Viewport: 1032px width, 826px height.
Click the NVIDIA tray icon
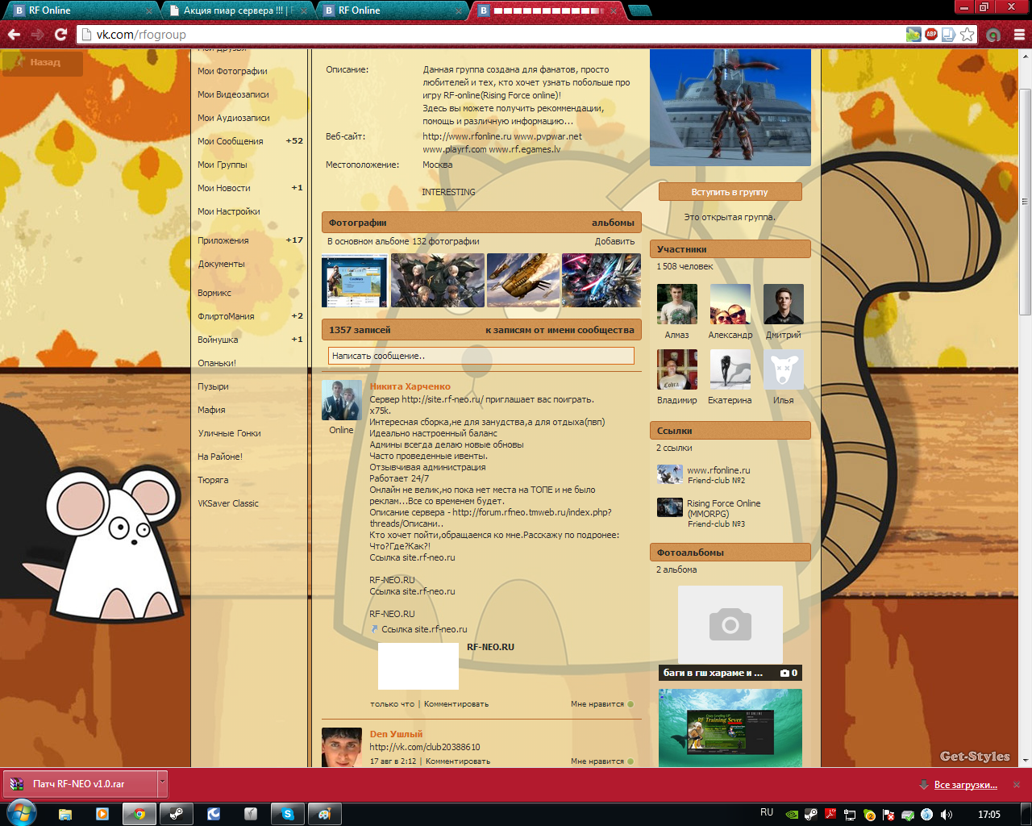coord(792,815)
